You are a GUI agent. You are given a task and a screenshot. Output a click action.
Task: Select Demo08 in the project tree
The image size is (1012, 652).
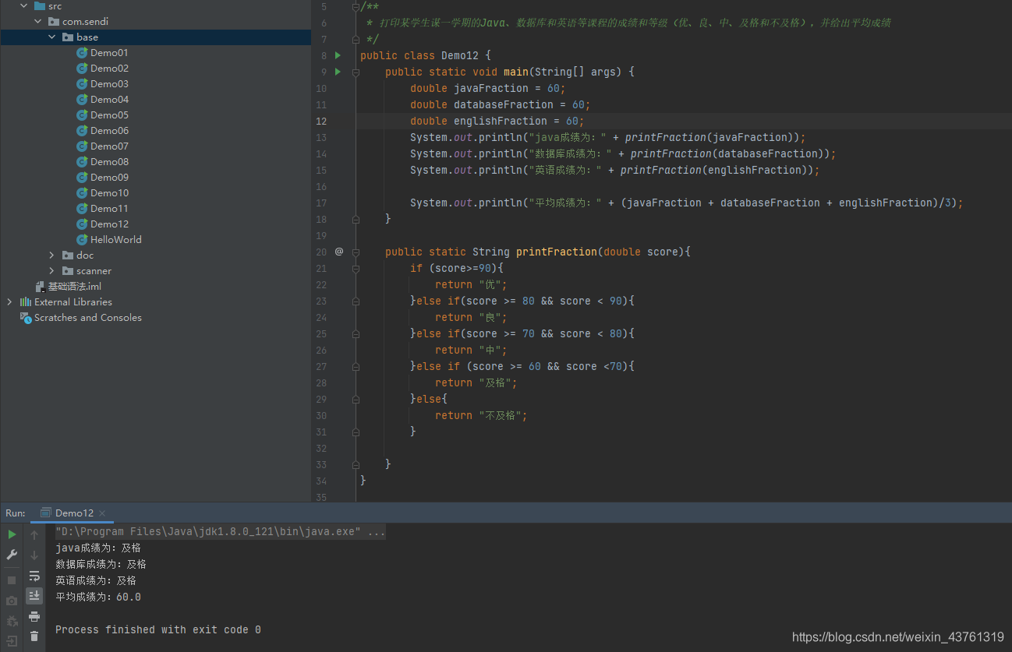tap(109, 162)
